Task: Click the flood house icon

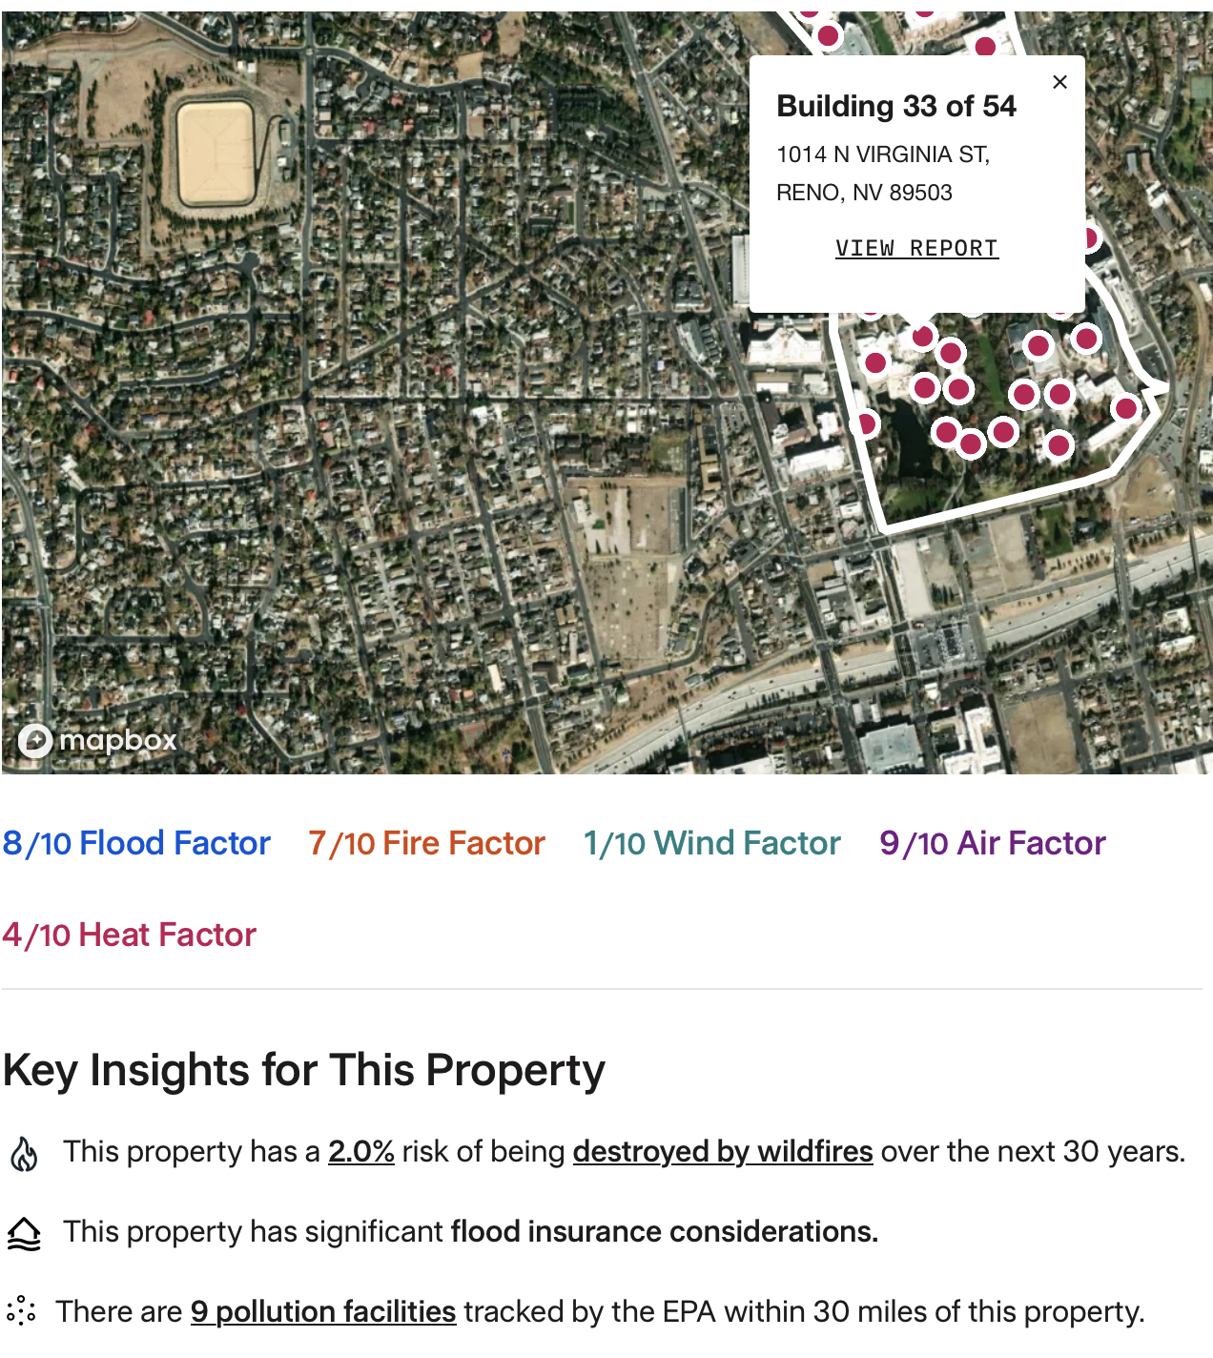Action: pos(24,1233)
